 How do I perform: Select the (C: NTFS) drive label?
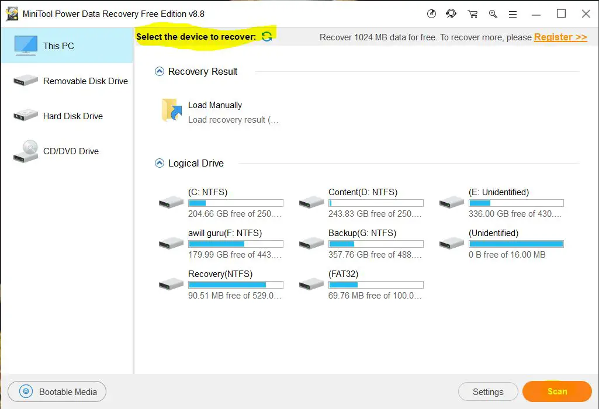(208, 192)
